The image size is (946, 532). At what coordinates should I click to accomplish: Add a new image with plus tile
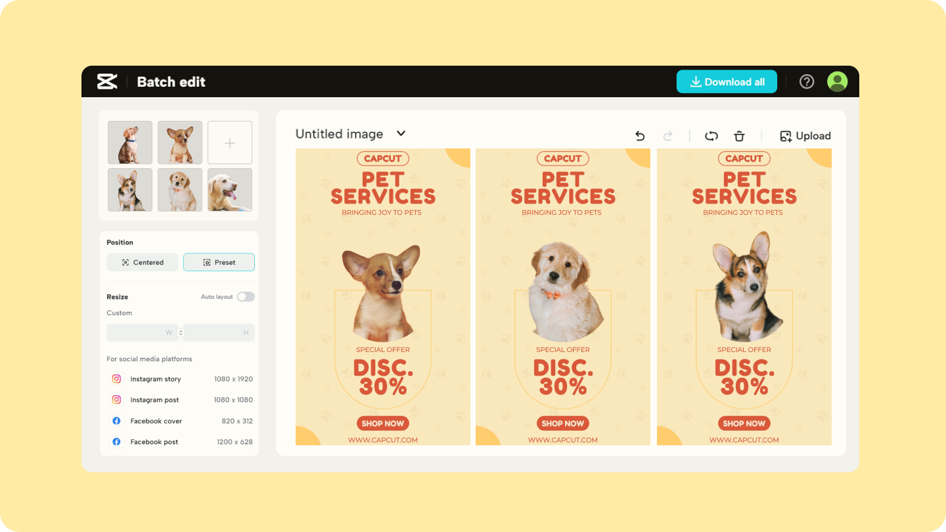230,143
